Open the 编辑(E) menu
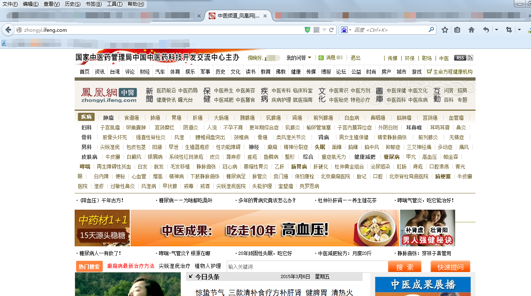 coord(31,4)
